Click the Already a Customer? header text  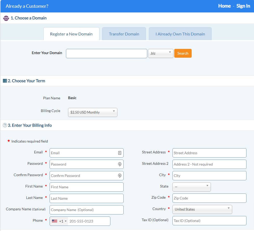click(27, 6)
